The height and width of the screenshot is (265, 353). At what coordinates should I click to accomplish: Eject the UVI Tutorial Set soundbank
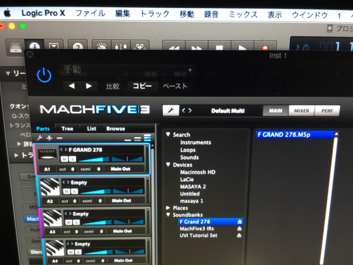click(x=239, y=235)
